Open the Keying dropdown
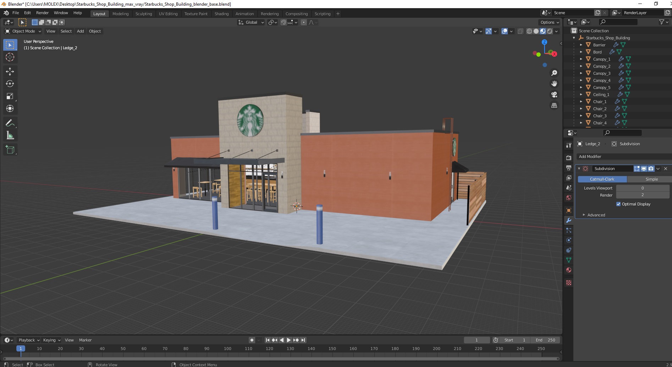 click(51, 340)
